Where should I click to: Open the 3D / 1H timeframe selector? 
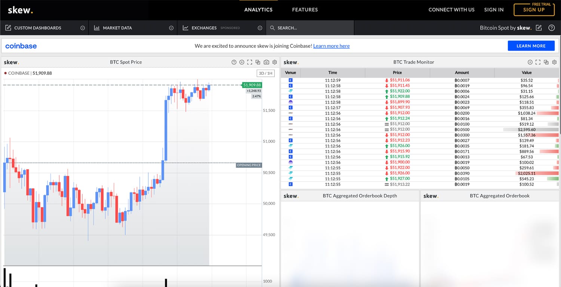[266, 73]
